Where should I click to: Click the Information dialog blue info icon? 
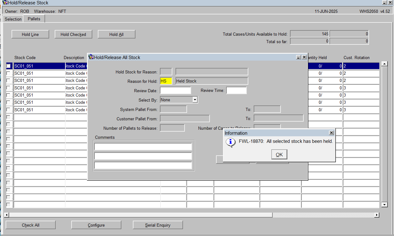tap(230, 143)
